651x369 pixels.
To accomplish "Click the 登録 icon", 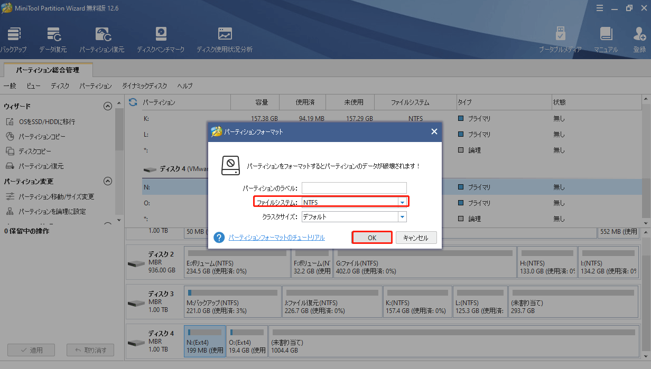I will [639, 37].
